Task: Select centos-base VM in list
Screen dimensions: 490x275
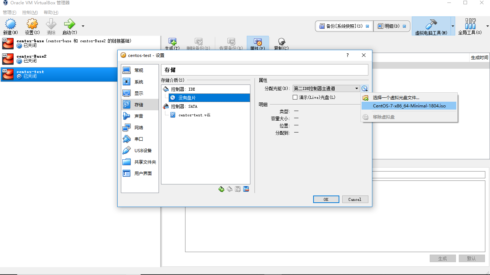Action: (x=80, y=43)
